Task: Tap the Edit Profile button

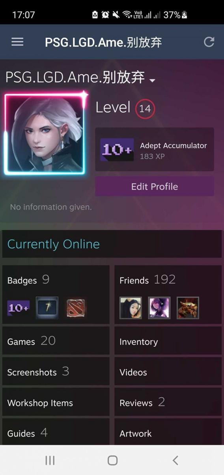Action: tap(155, 186)
